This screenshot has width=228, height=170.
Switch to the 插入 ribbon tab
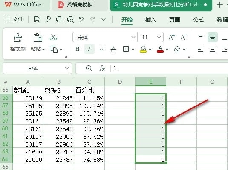pos(150,20)
